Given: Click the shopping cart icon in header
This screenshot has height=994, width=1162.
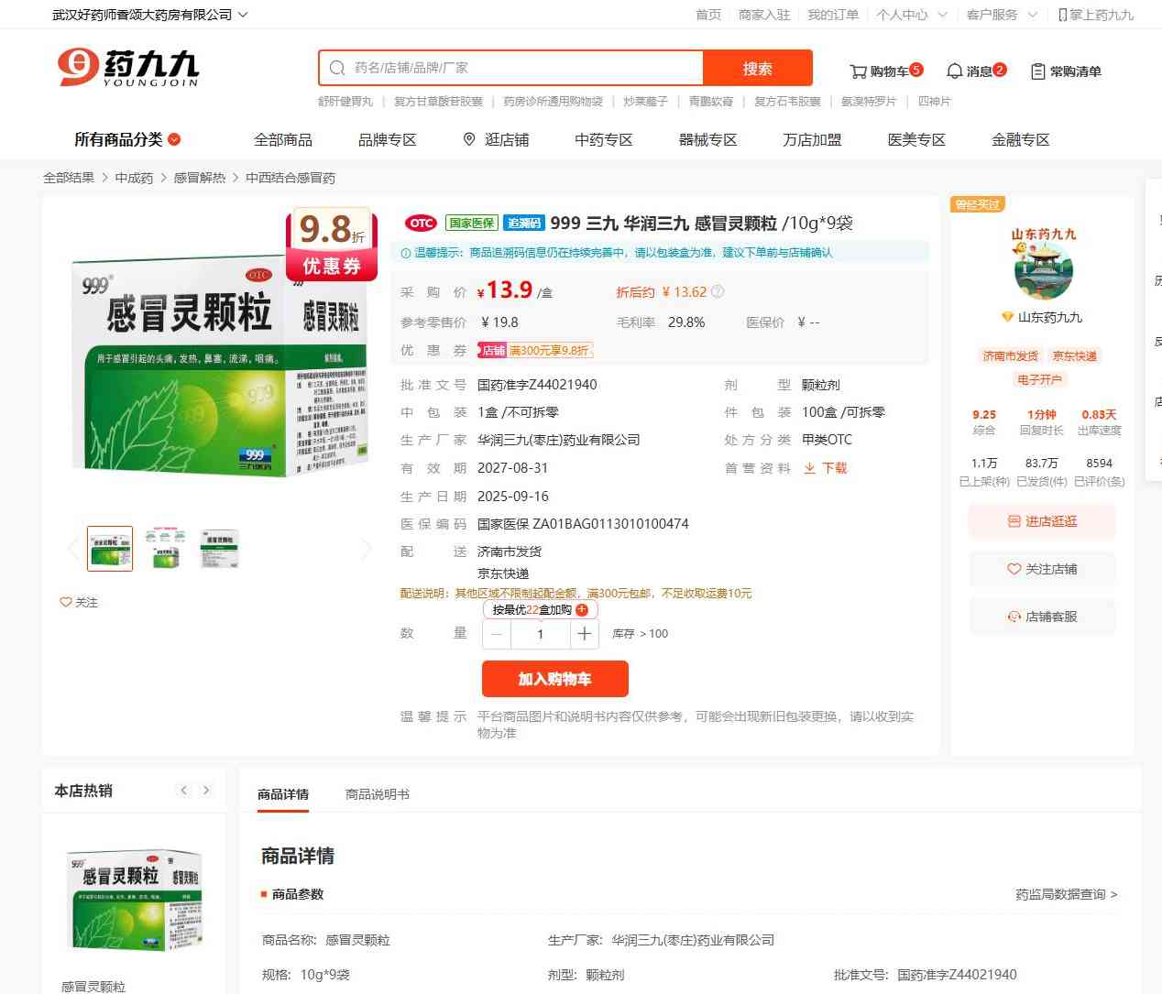Looking at the screenshot, I should pyautogui.click(x=859, y=71).
